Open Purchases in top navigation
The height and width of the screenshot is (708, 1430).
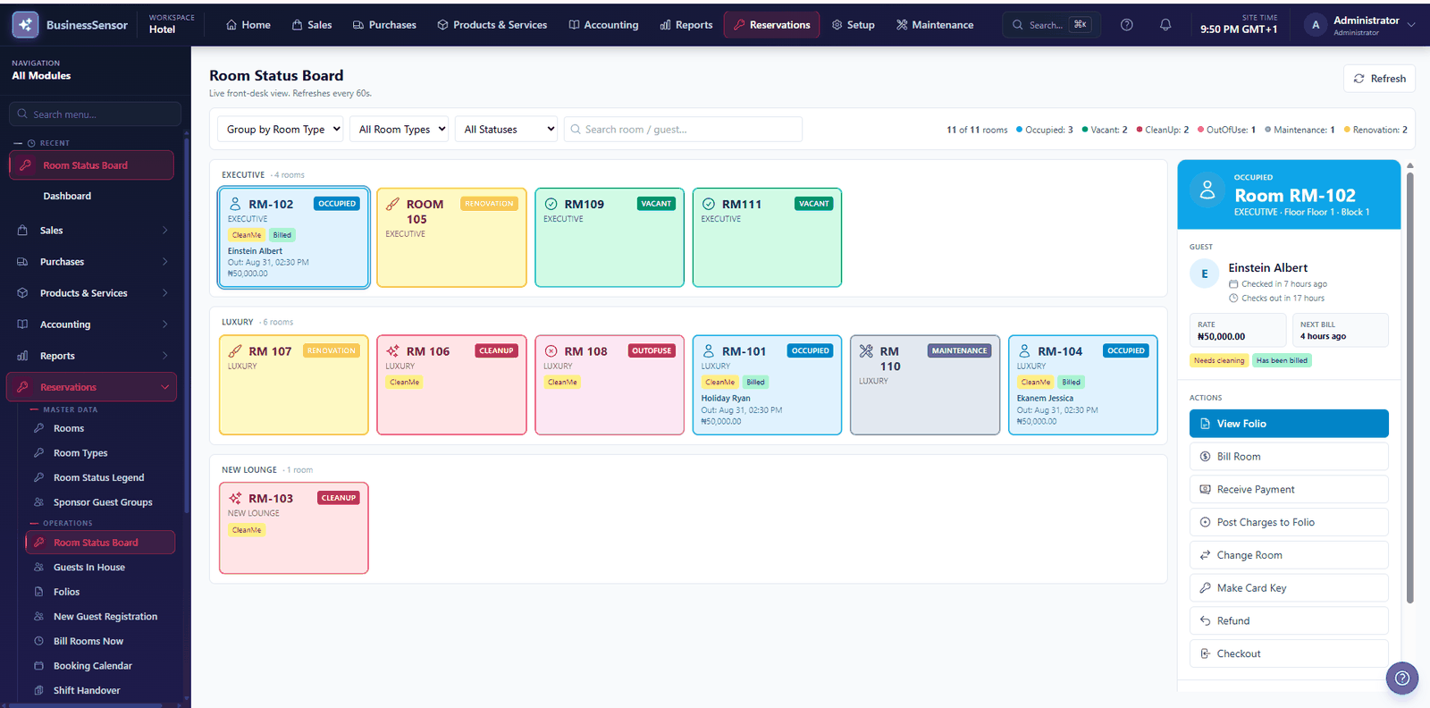point(384,25)
